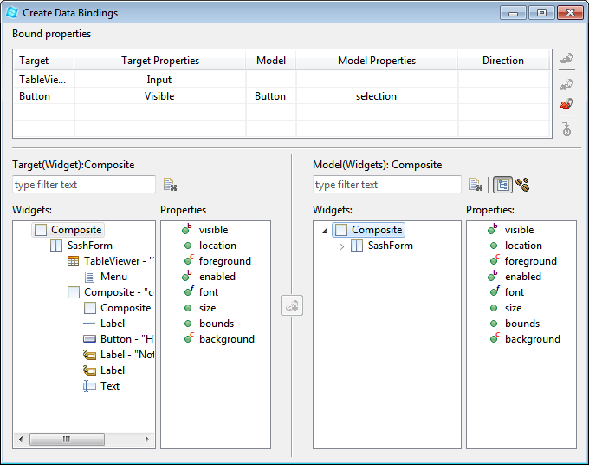Select Target 'enabled' property

tap(217, 277)
